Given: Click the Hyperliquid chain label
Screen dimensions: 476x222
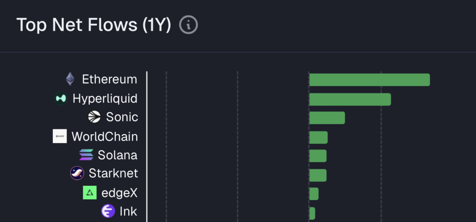Looking at the screenshot, I should click(x=105, y=99).
